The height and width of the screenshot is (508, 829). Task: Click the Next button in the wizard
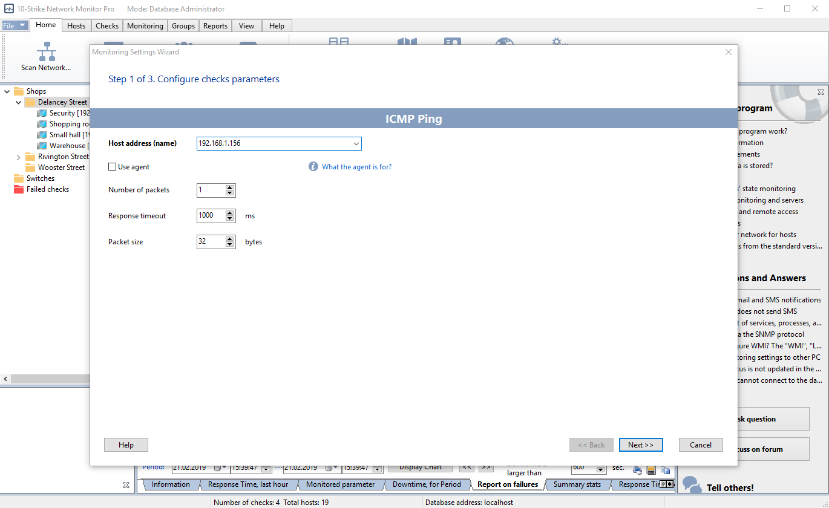point(641,444)
